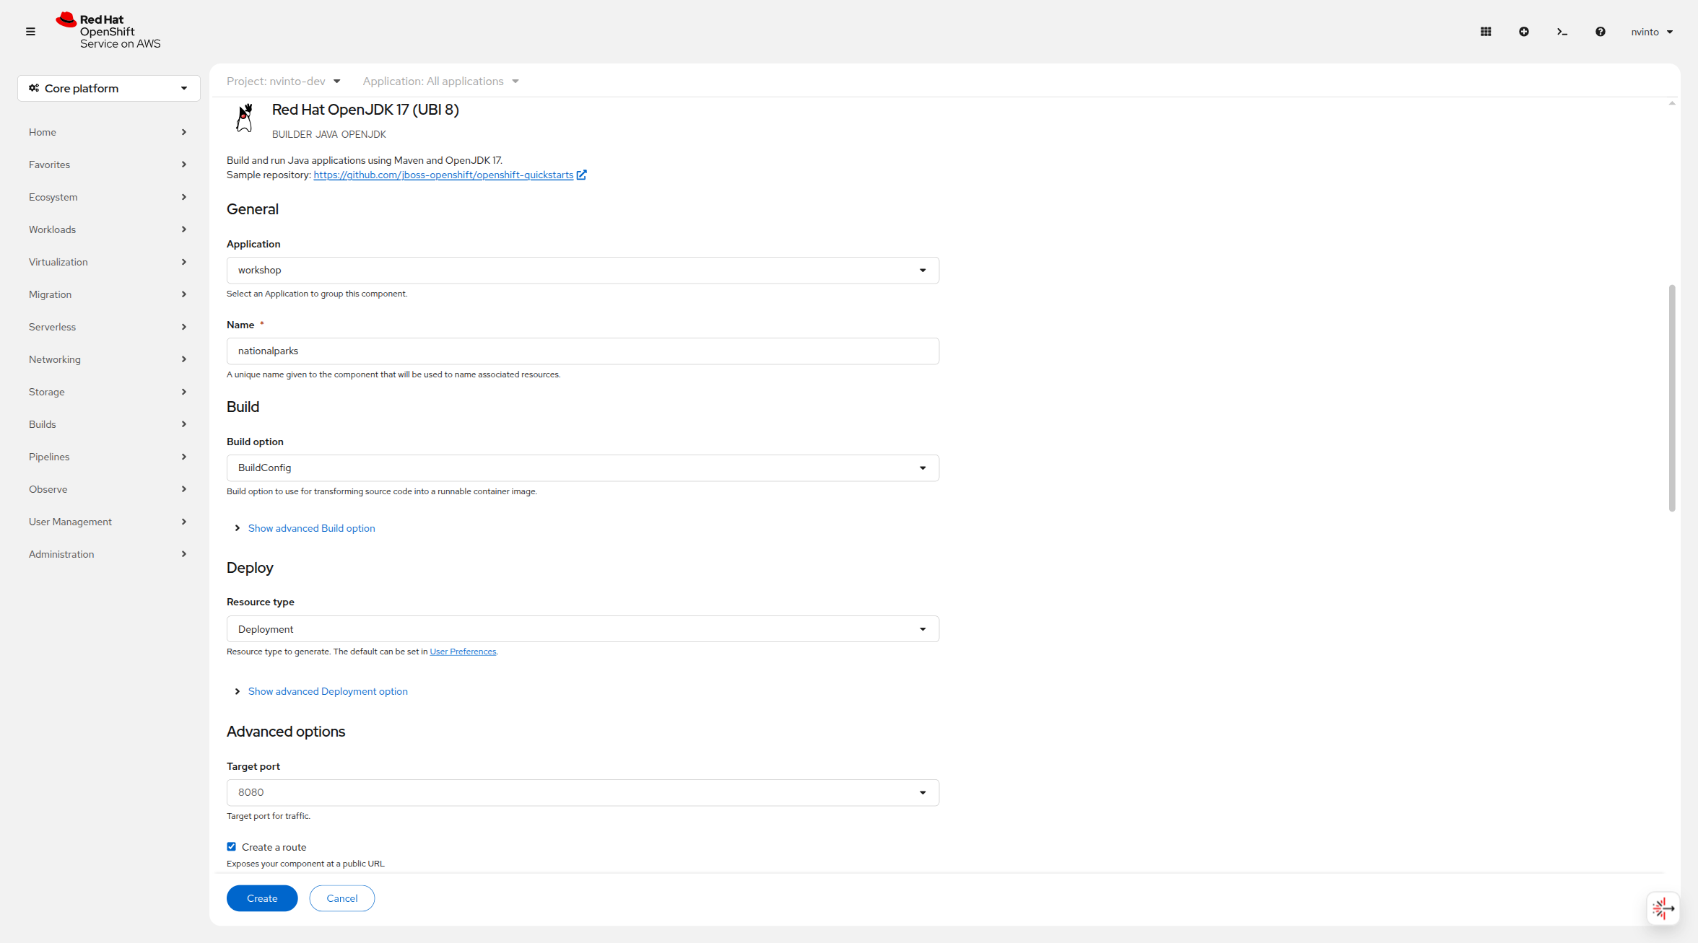Open the Resource type Deployment dropdown
The image size is (1698, 943).
pos(583,629)
